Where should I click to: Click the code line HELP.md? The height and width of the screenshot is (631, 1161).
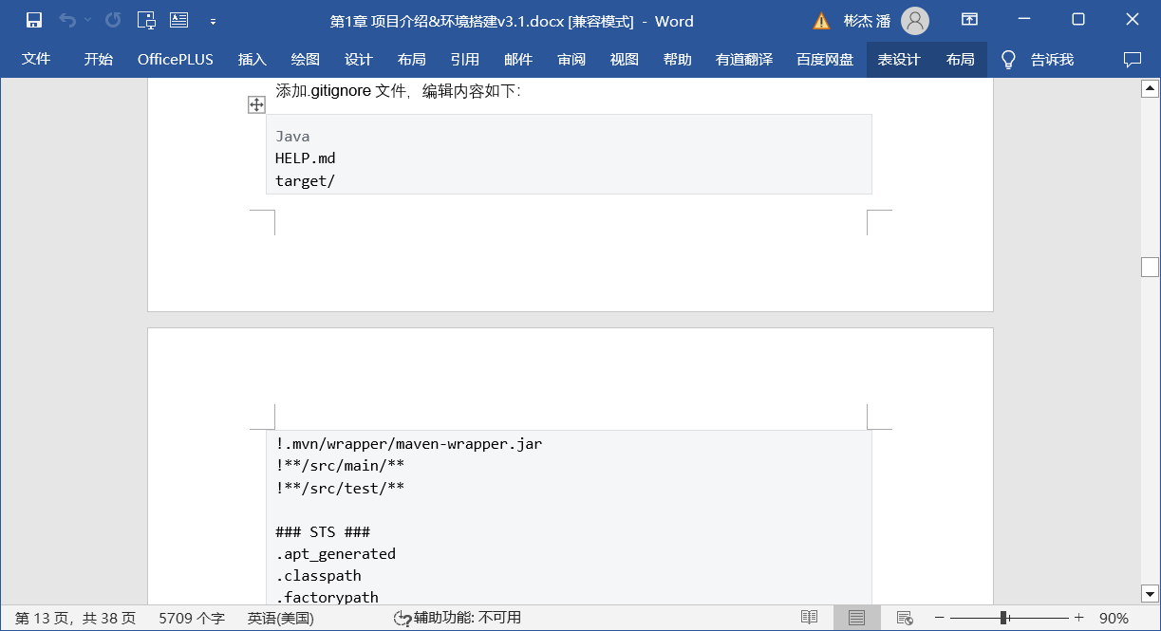click(x=306, y=158)
